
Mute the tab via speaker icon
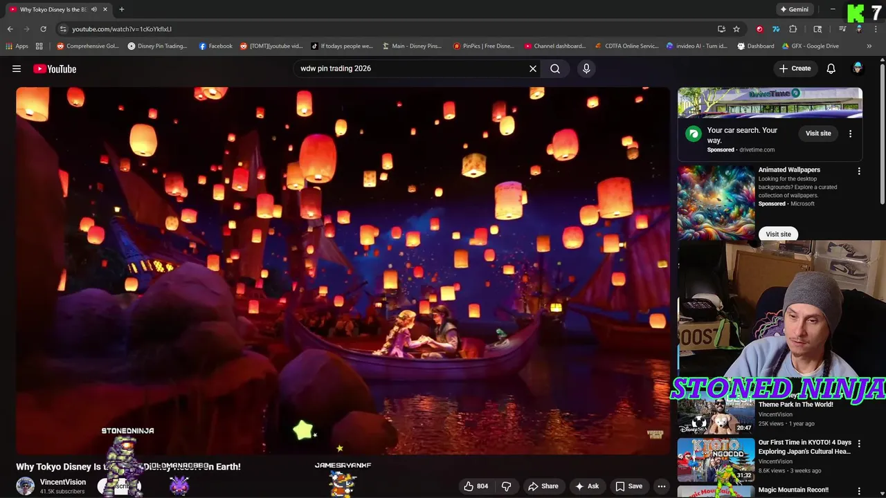tap(93, 10)
